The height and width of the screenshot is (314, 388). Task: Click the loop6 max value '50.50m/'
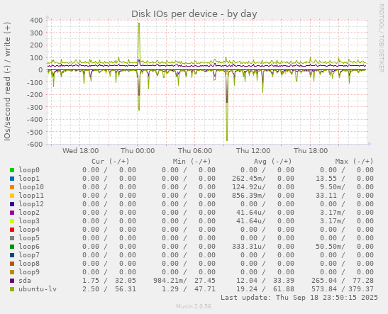[x=331, y=246]
